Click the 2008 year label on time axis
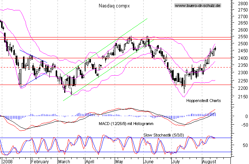 [8, 161]
